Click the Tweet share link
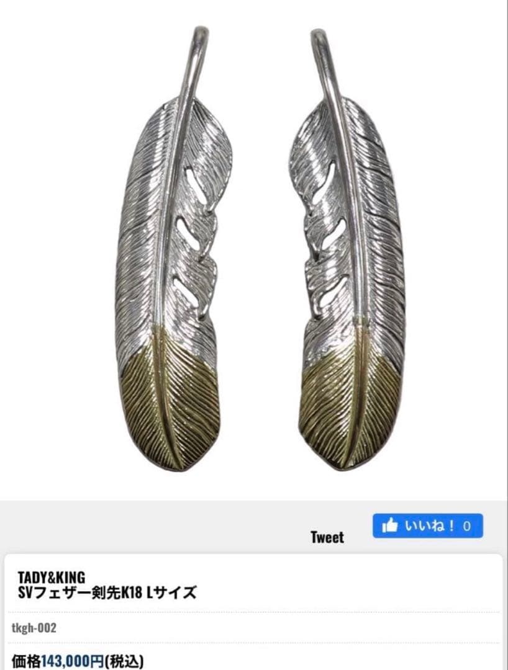The image size is (508, 670). coord(327,537)
